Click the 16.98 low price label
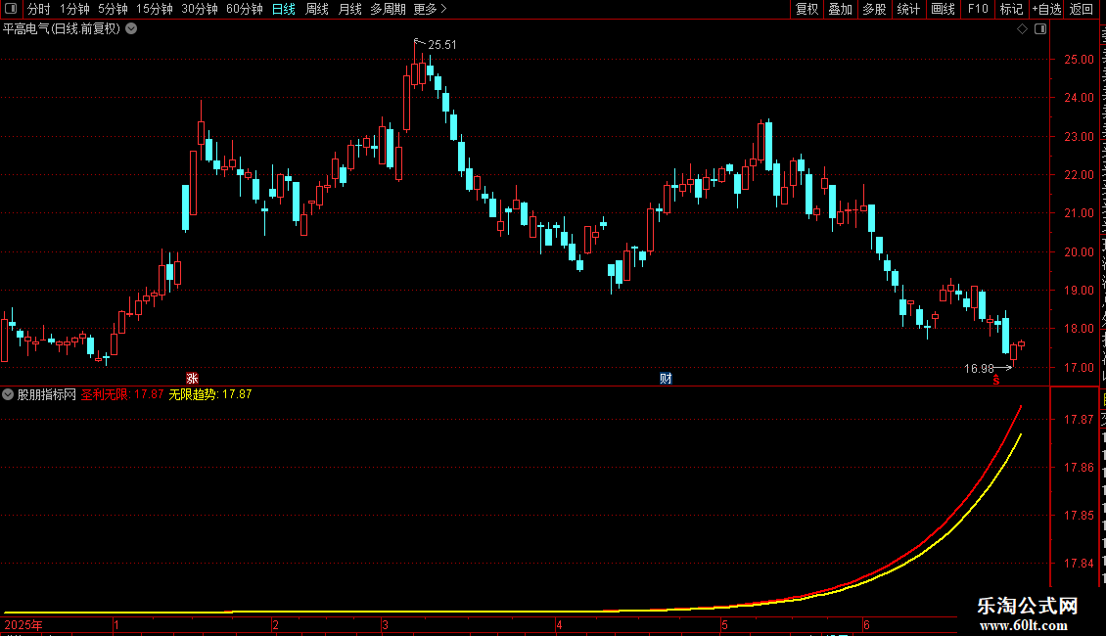The height and width of the screenshot is (636, 1106). [979, 368]
